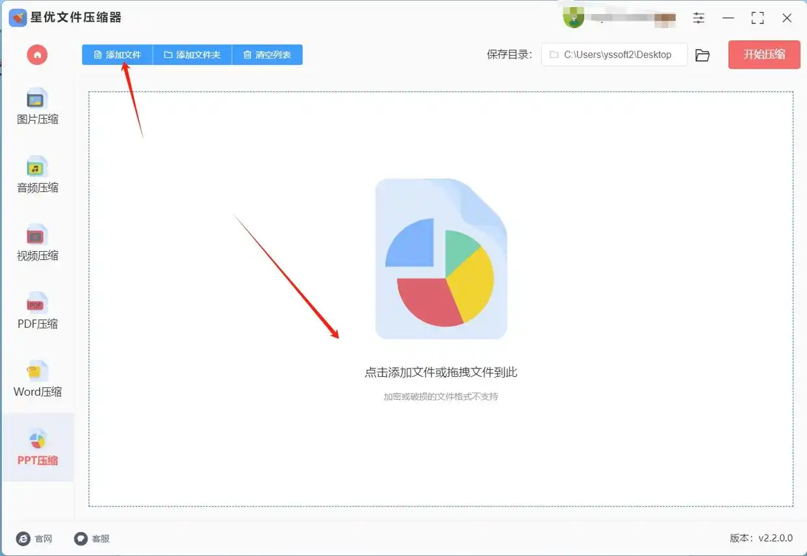Viewport: 807px width, 556px height.
Task: Open 图片压缩 (image compression) from sidebar
Action: (37, 107)
